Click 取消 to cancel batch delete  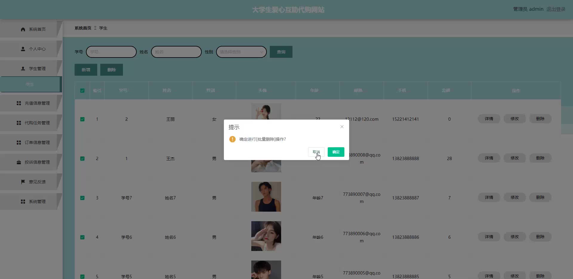pyautogui.click(x=316, y=152)
